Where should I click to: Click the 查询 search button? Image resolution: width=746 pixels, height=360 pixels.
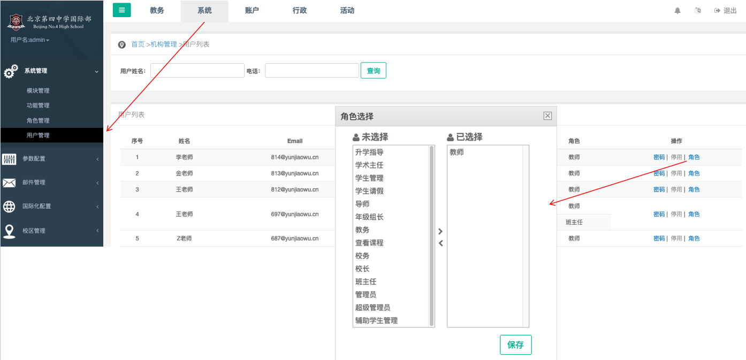click(x=374, y=71)
